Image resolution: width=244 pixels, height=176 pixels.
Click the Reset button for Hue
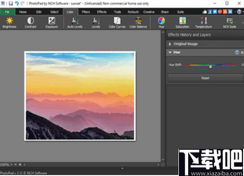tap(205, 78)
